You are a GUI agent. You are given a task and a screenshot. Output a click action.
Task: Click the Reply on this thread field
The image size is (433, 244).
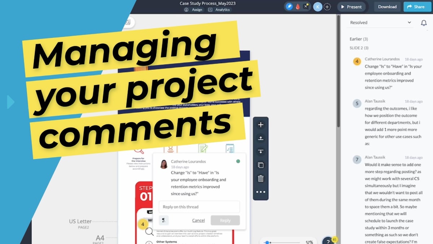(199, 207)
